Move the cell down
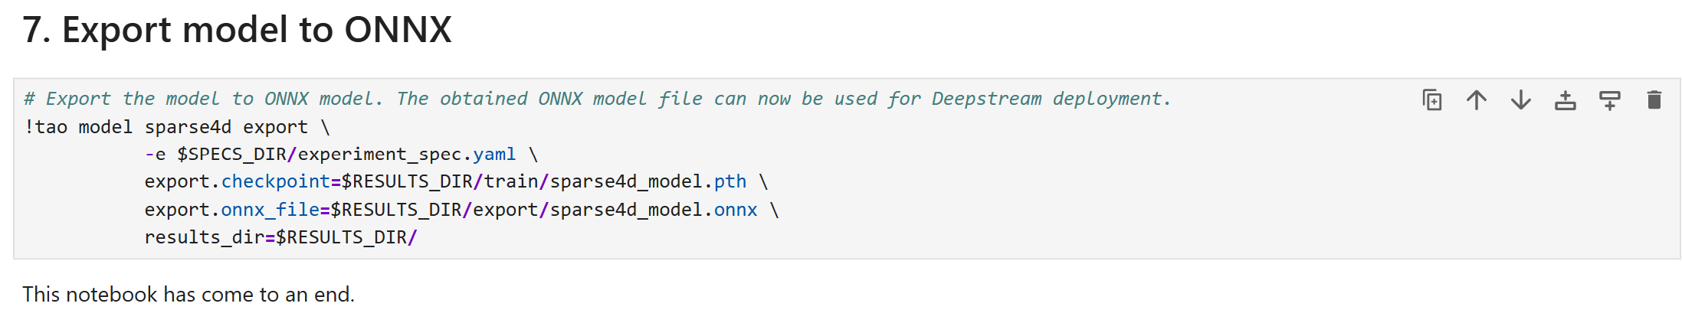 coord(1520,100)
